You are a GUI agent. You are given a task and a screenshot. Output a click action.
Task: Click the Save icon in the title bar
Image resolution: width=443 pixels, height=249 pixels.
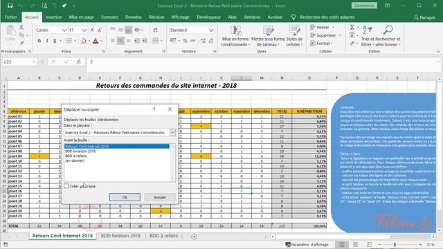tap(10, 6)
